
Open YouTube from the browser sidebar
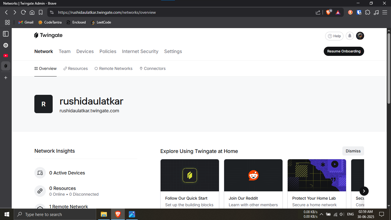(x=6, y=56)
